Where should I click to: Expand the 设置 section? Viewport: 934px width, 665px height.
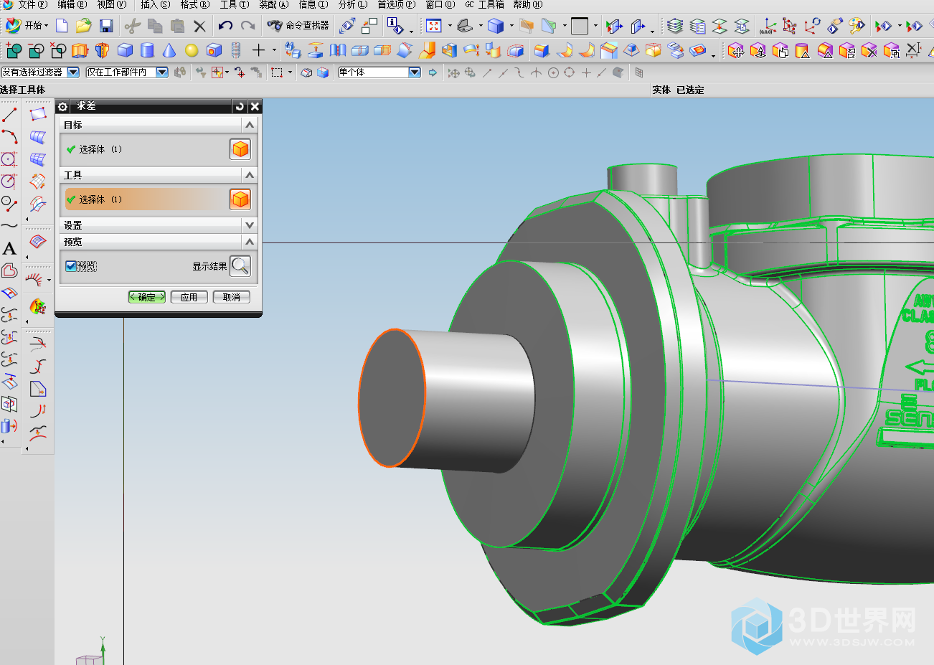[250, 225]
